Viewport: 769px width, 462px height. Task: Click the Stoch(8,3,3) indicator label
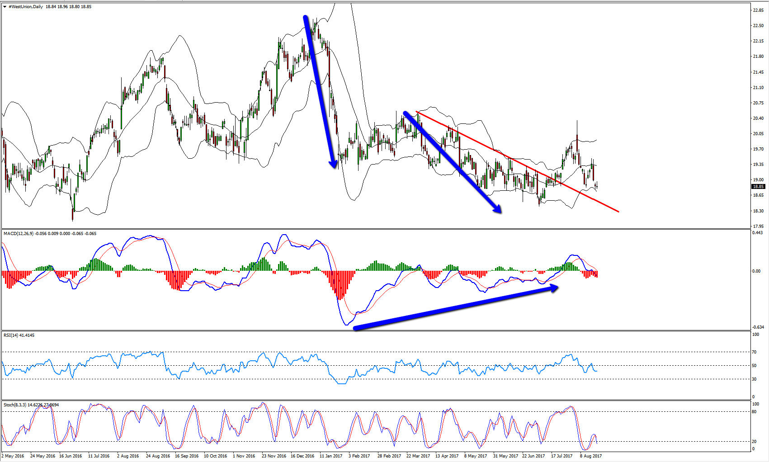click(x=14, y=405)
